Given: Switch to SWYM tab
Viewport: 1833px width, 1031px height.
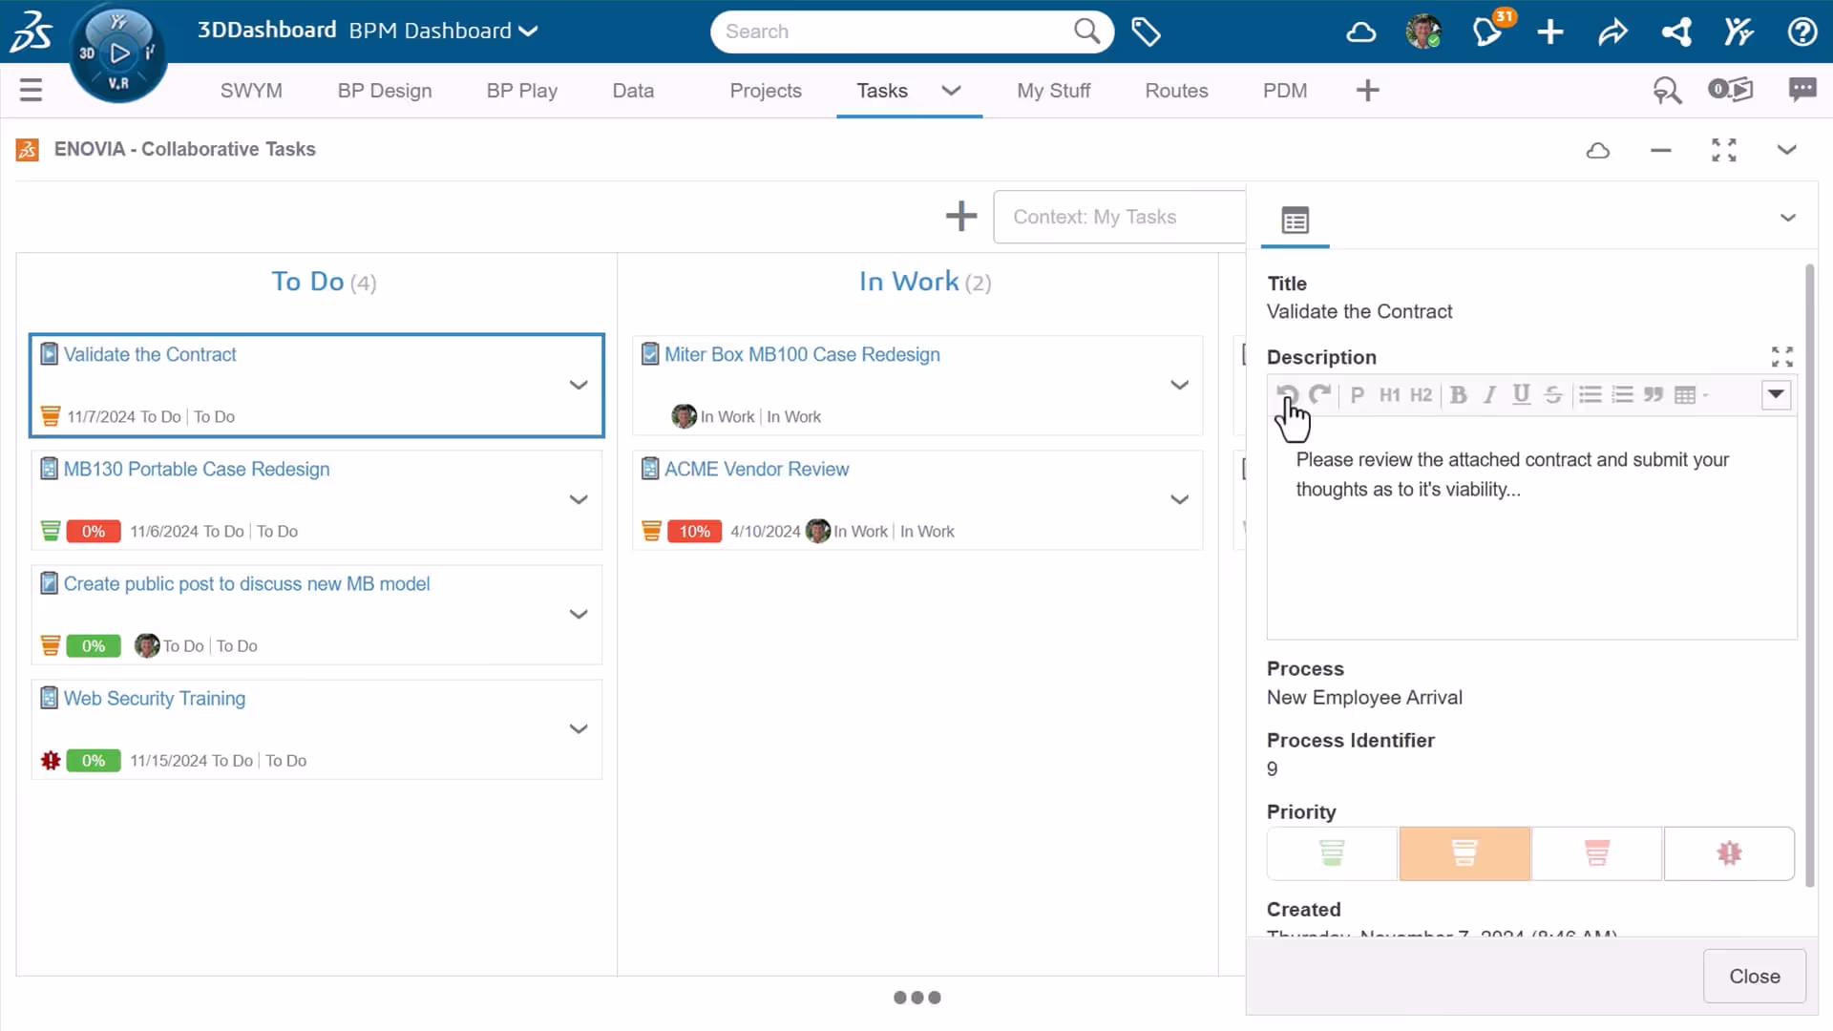Looking at the screenshot, I should click(x=251, y=91).
